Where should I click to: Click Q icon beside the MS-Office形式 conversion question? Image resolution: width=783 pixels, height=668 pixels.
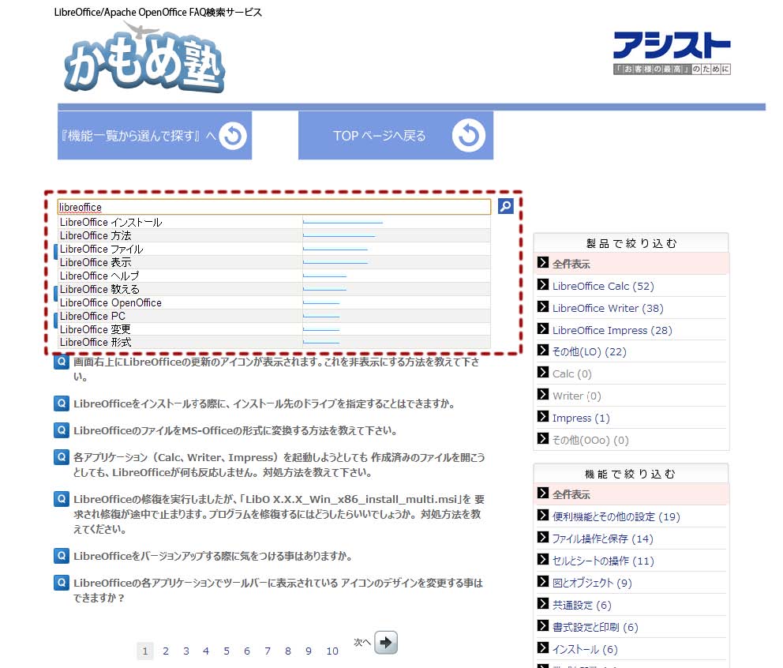[62, 430]
